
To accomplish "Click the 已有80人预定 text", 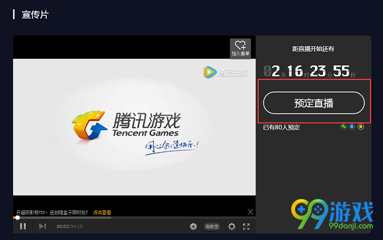I will point(281,128).
